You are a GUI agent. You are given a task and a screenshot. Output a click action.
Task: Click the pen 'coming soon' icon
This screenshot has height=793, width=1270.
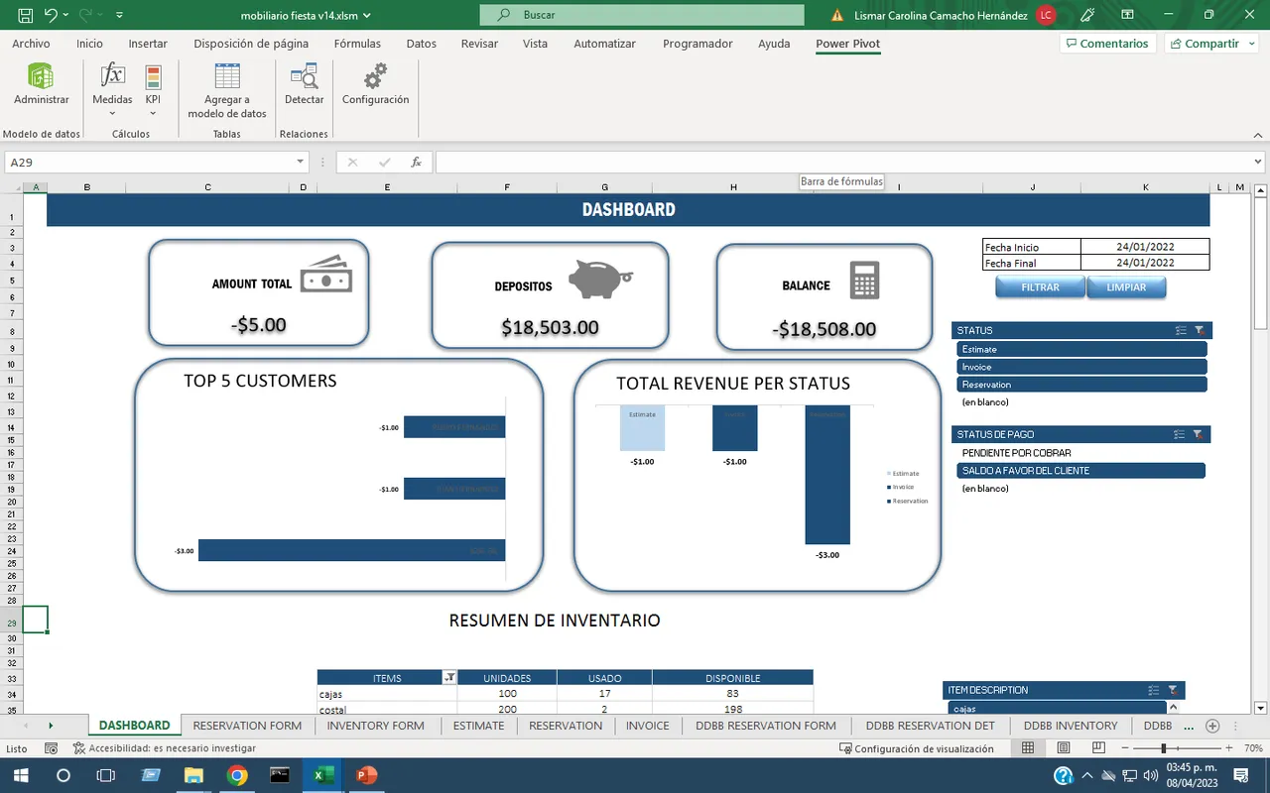pyautogui.click(x=1087, y=15)
